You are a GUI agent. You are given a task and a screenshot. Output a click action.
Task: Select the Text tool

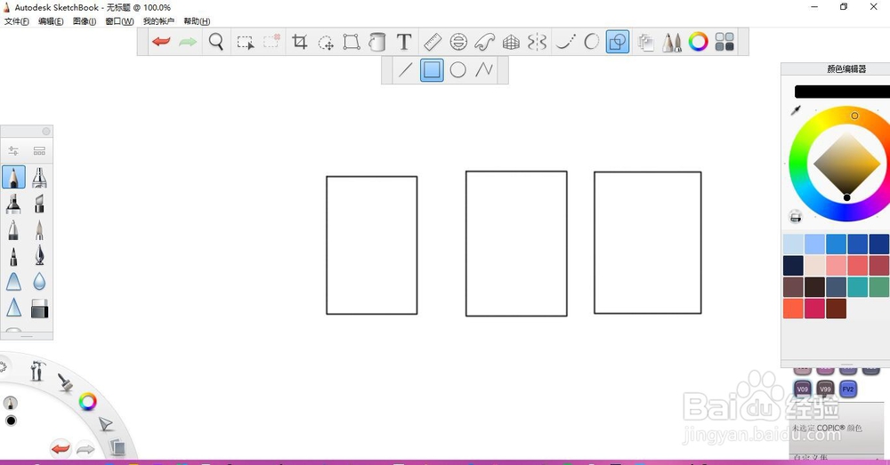(403, 42)
